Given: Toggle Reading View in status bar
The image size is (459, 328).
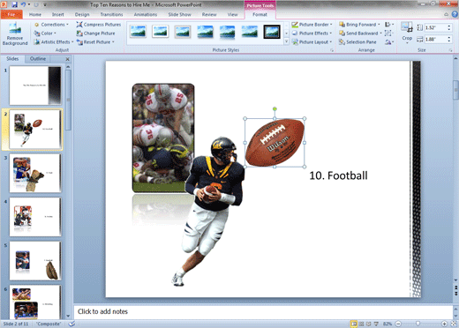Looking at the screenshot, I should click(368, 324).
